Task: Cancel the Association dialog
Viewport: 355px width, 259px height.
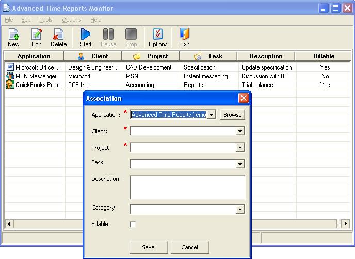Action: click(189, 247)
